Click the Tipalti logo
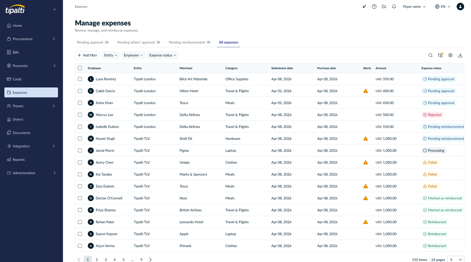471x262 pixels. pos(15,9)
